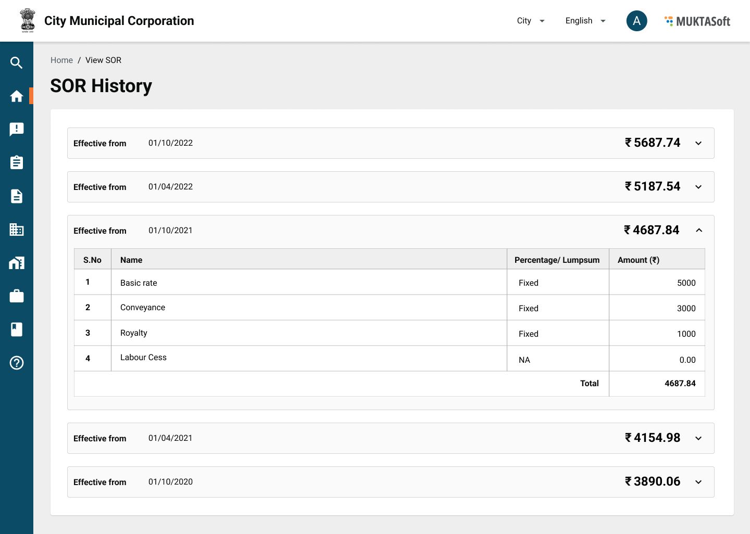This screenshot has width=750, height=534.
Task: Click the search icon in sidebar
Action: click(x=16, y=63)
